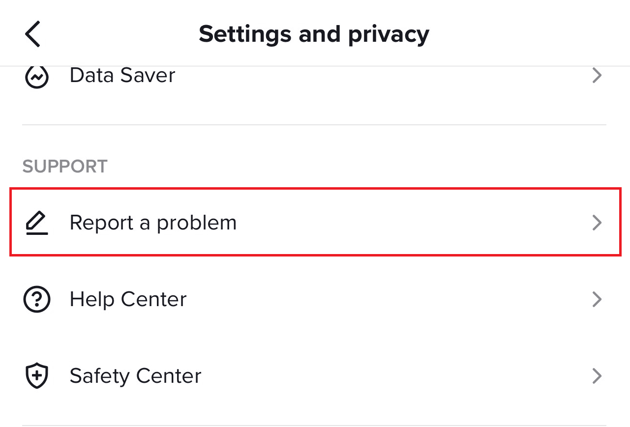This screenshot has height=427, width=630.
Task: Tap the Safety Center text label
Action: pyautogui.click(x=135, y=376)
